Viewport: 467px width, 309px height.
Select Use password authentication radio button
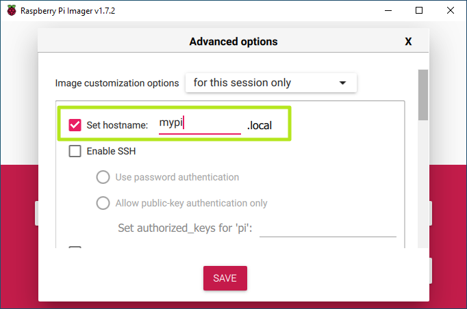103,177
